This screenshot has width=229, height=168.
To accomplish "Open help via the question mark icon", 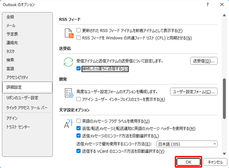I will [207, 5].
